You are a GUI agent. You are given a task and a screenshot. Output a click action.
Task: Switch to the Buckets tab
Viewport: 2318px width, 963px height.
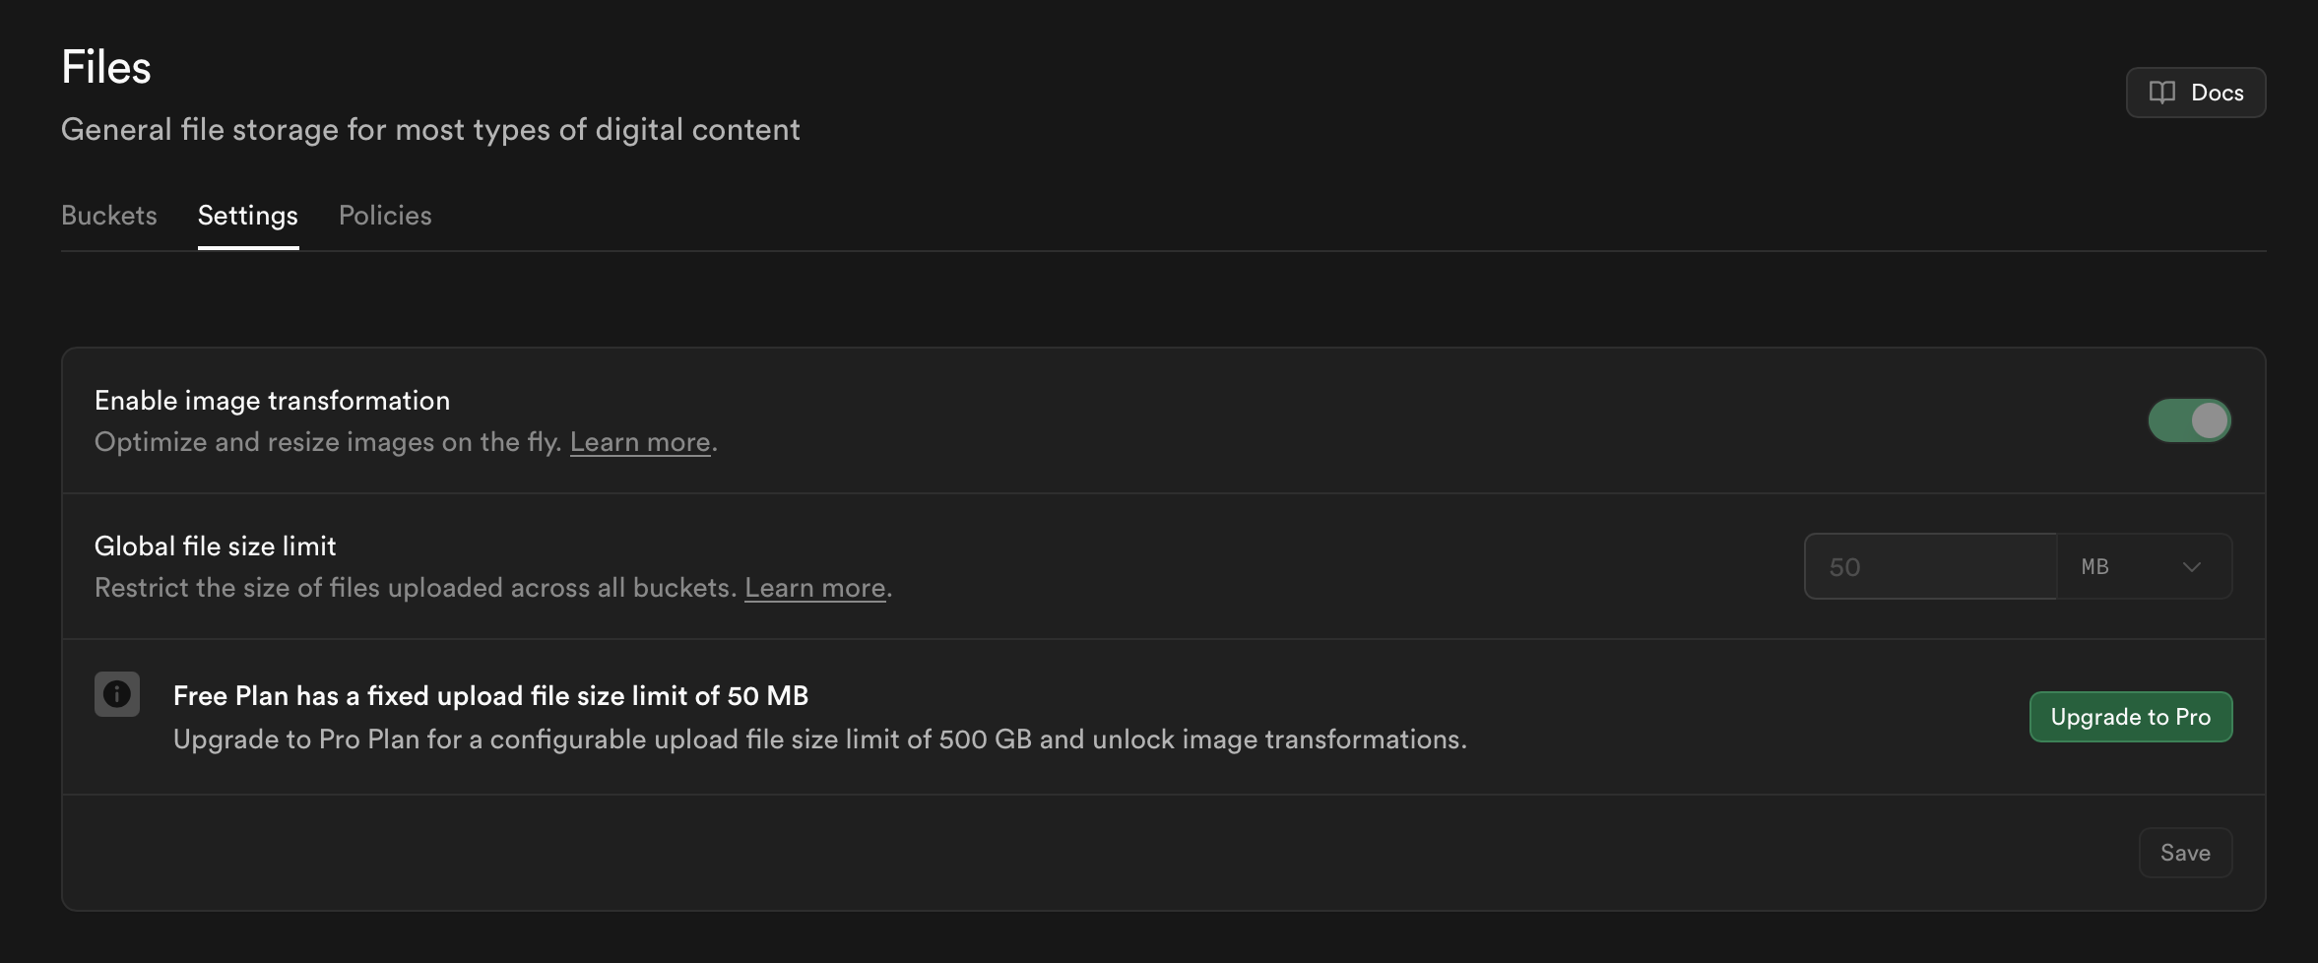[x=109, y=216]
